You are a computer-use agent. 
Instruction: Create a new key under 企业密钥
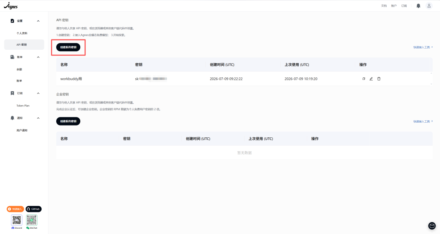click(68, 121)
